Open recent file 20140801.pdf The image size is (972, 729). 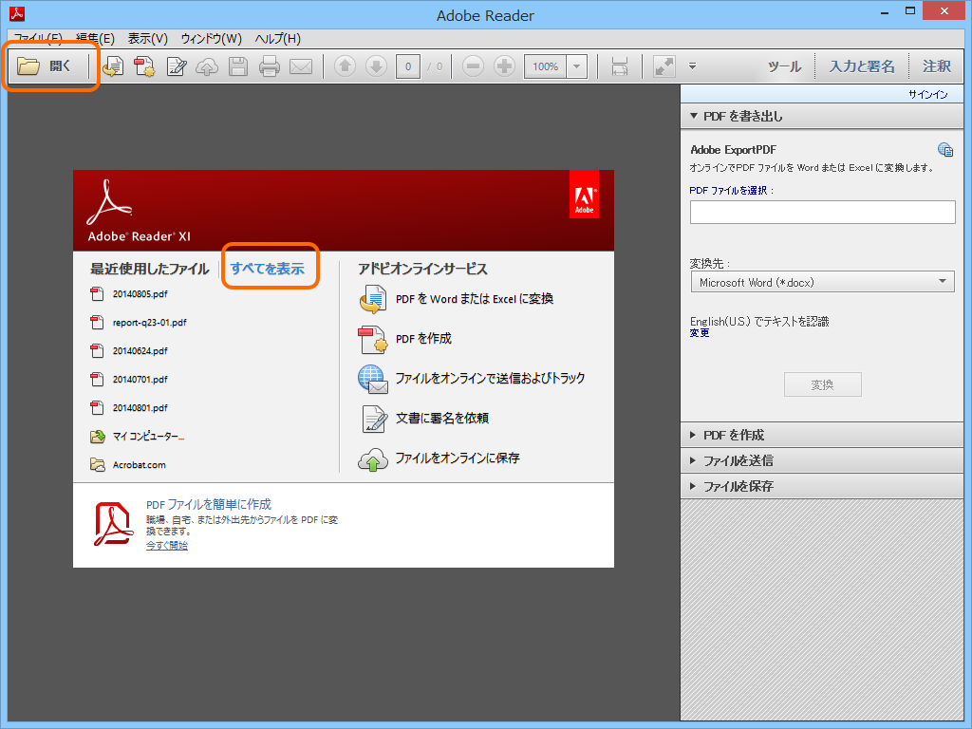128,408
